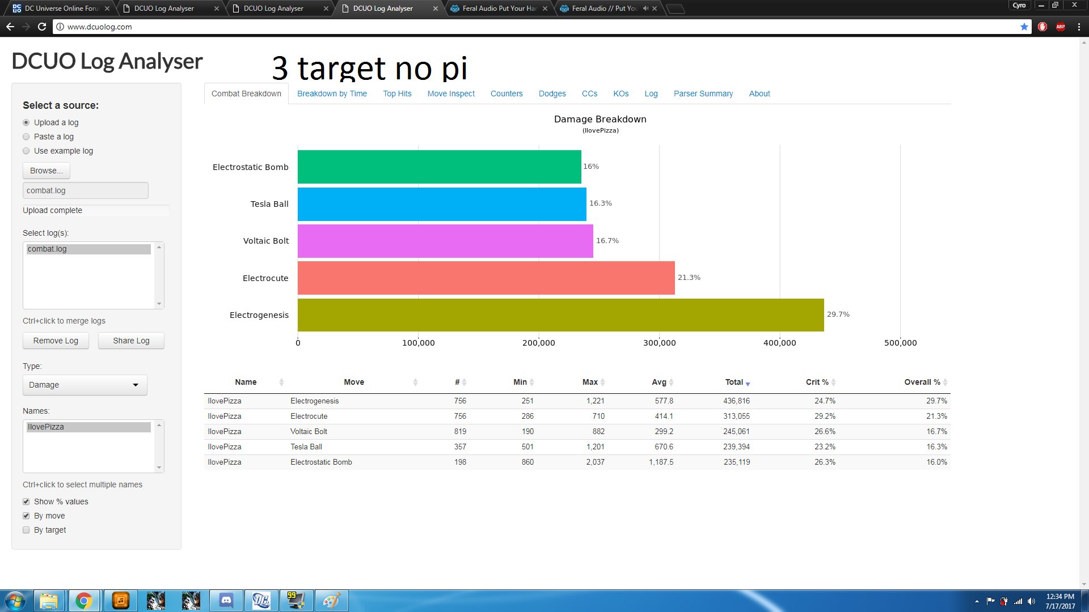Enable the By target checkbox
1089x612 pixels.
click(x=26, y=530)
